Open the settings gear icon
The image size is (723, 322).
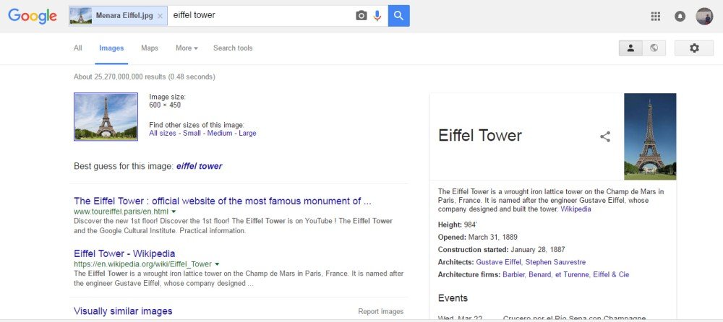coord(694,48)
